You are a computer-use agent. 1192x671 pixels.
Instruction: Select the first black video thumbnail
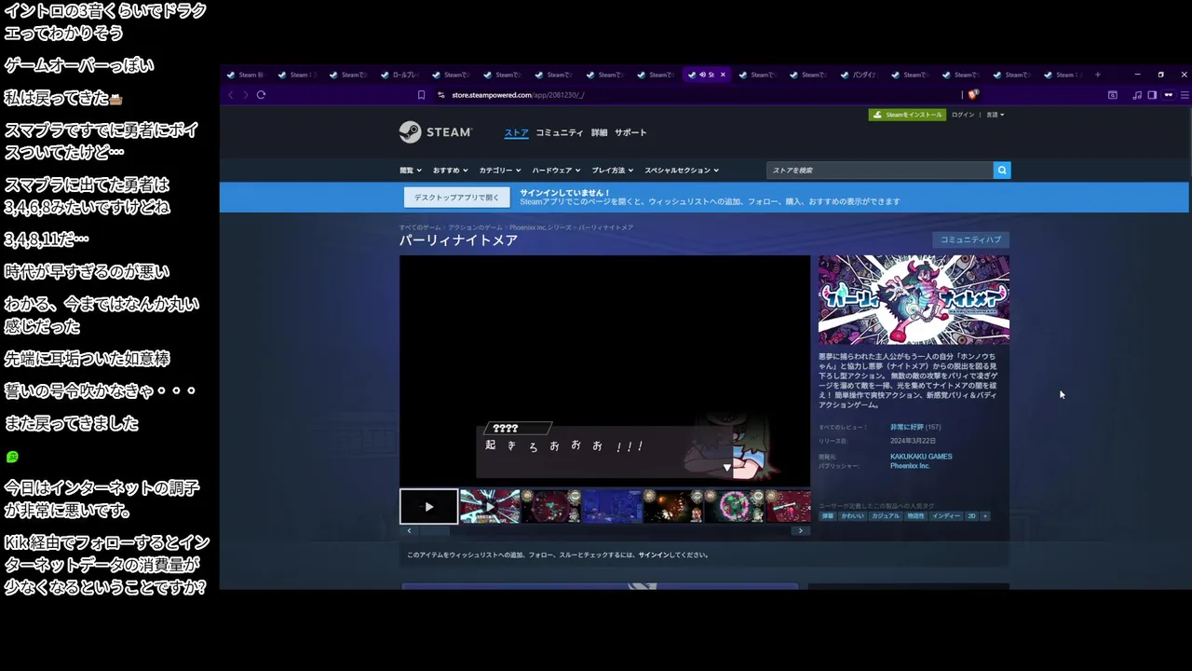click(429, 506)
